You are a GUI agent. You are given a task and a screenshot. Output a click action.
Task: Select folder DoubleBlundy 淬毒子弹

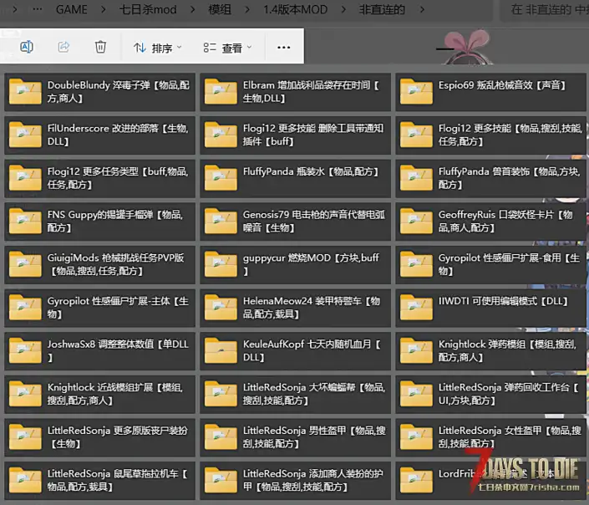click(x=100, y=92)
